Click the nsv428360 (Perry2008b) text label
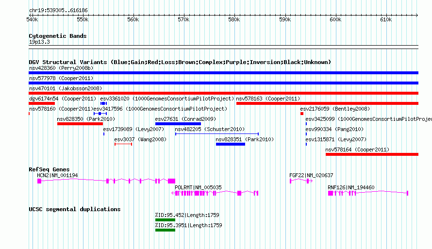The width and height of the screenshot is (432, 249). 61,68
